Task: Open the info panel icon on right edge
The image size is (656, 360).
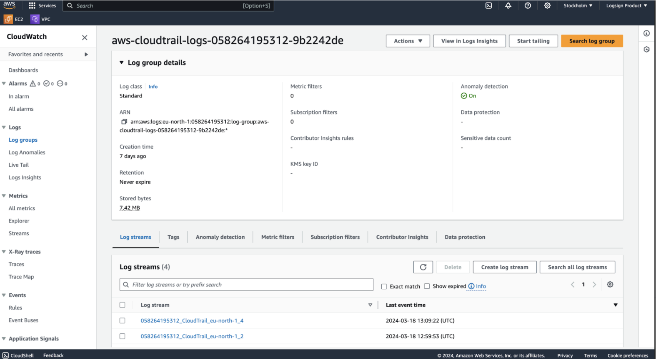Action: 646,33
